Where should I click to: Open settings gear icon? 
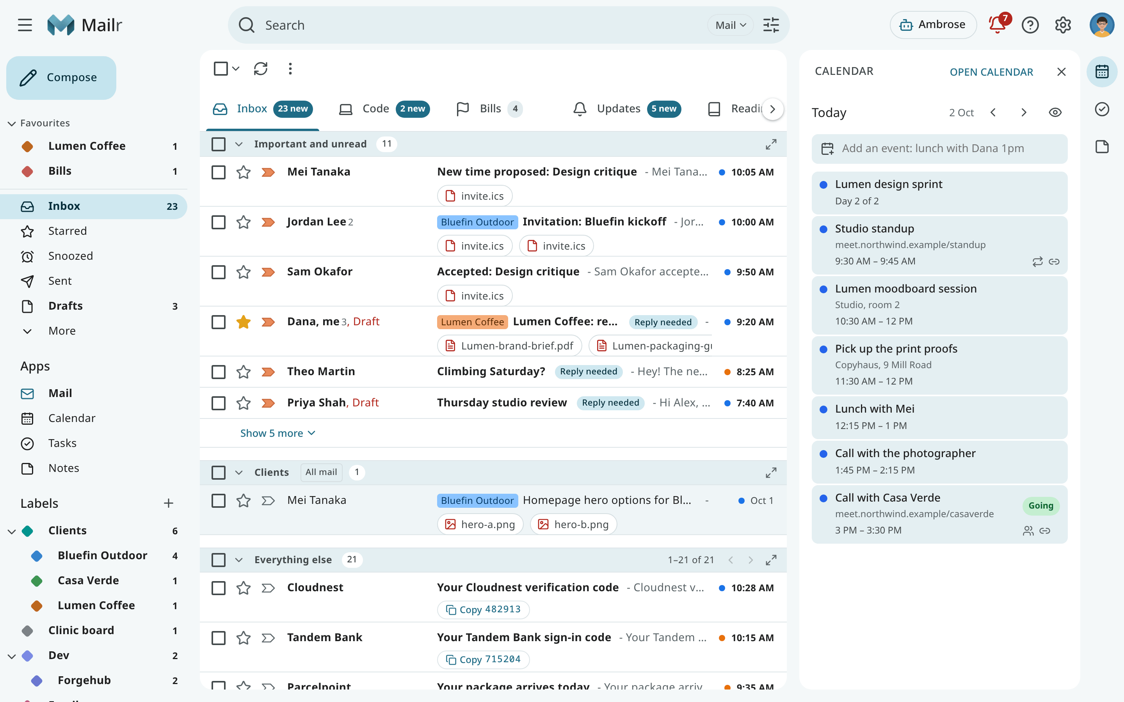(1063, 25)
